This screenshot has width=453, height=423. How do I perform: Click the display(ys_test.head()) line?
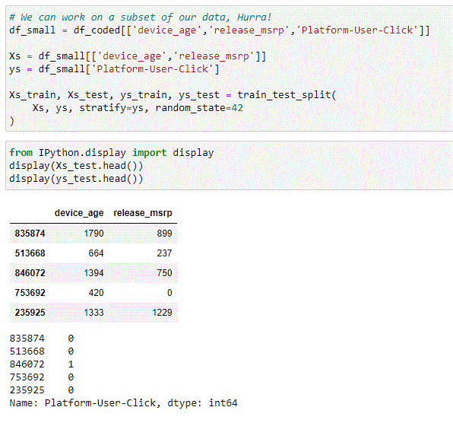[76, 179]
